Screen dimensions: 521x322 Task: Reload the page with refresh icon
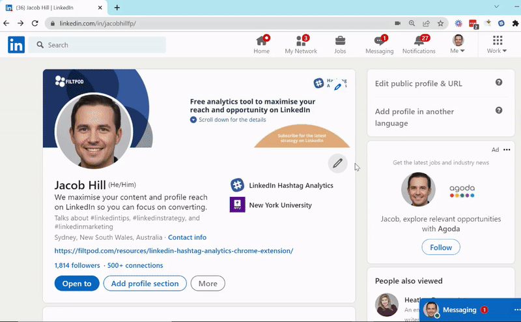(35, 23)
